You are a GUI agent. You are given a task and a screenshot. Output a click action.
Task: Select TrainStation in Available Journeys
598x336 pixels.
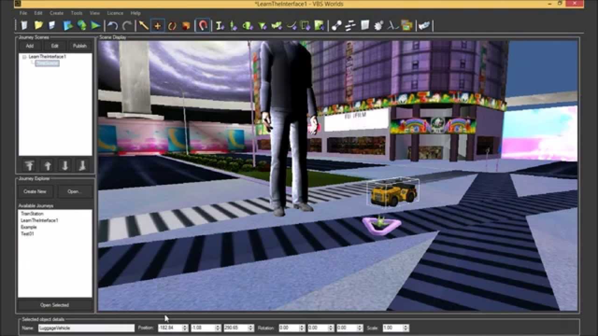coord(32,214)
